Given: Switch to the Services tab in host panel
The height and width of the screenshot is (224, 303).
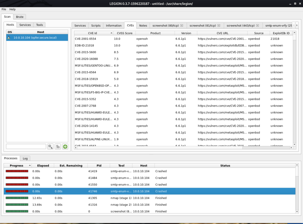Looking at the screenshot, I should pyautogui.click(x=25, y=25).
